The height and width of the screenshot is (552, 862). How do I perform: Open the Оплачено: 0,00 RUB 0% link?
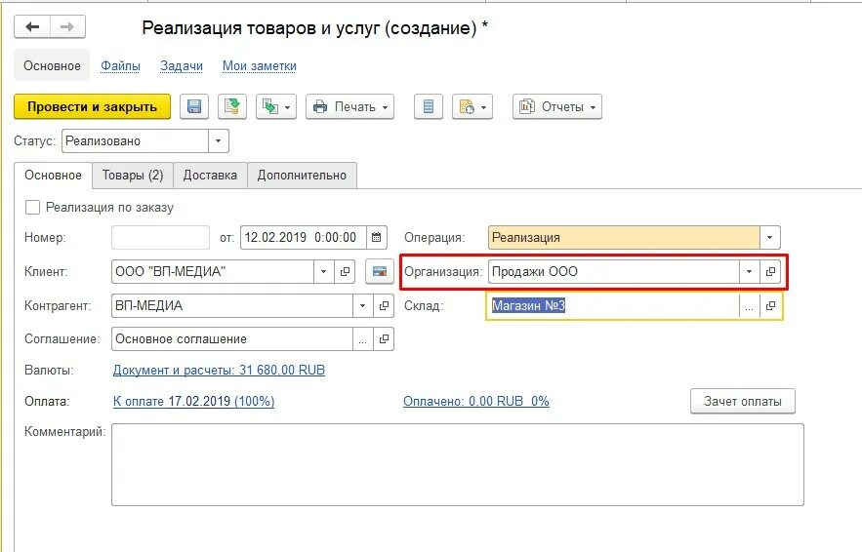coord(476,402)
